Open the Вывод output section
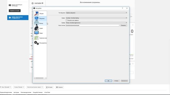Screen dimensions: 170x95 pyautogui.click(x=40, y=23)
